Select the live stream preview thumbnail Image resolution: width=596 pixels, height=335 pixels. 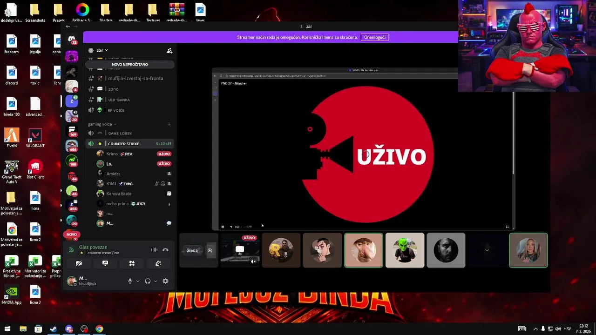click(240, 250)
